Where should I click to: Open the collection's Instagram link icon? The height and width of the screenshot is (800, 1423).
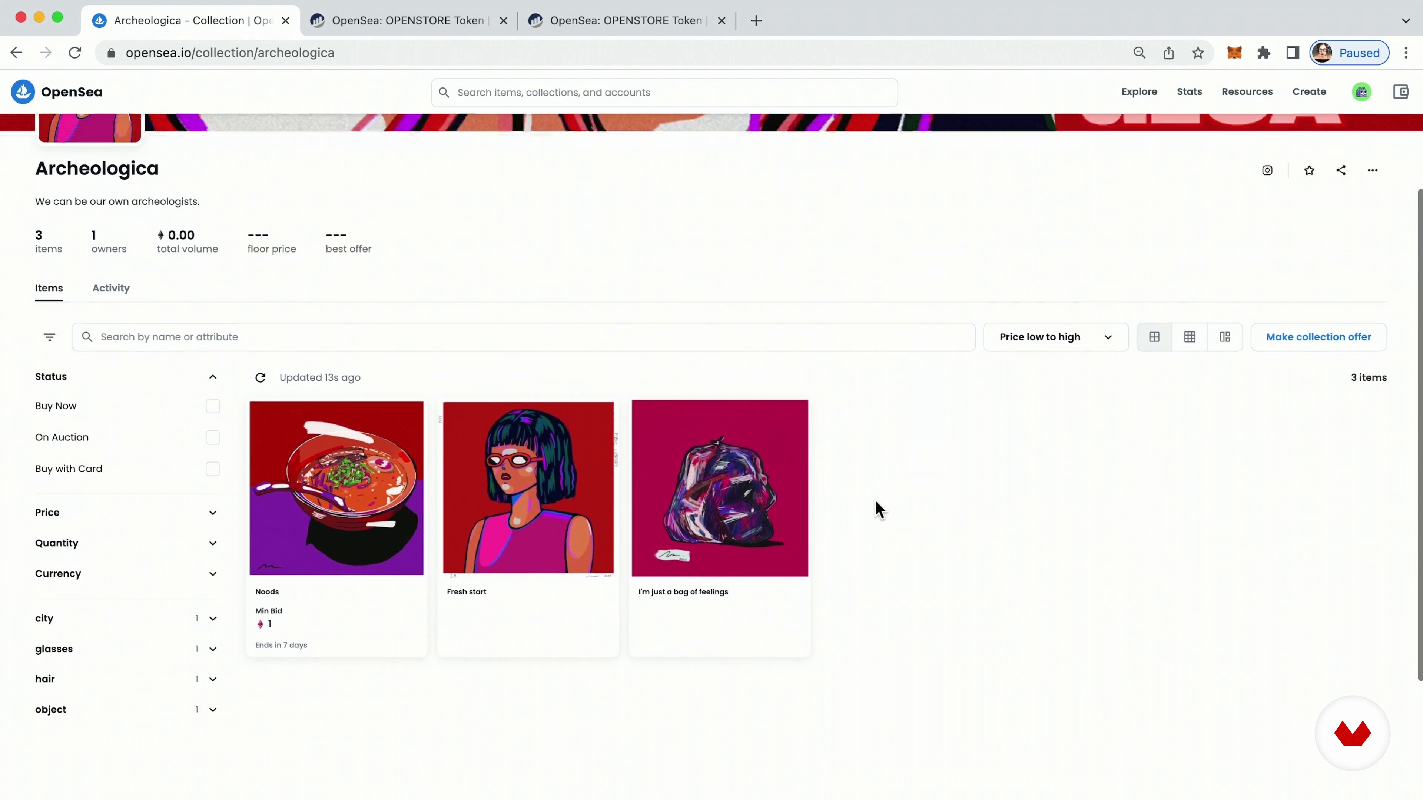(1267, 170)
